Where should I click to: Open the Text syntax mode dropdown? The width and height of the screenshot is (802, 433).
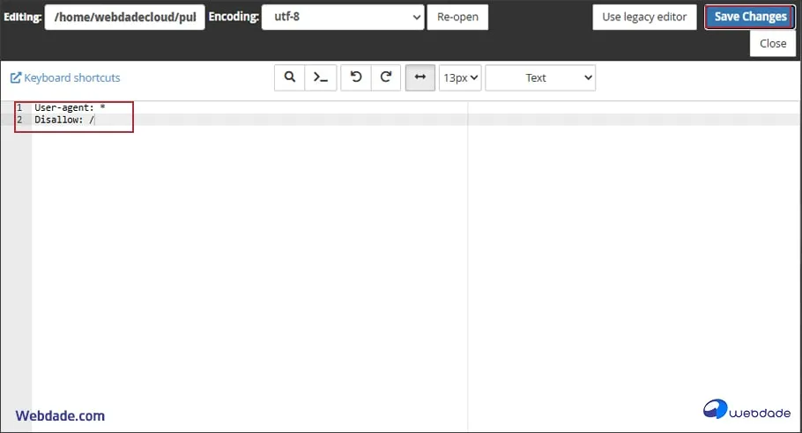coord(539,77)
